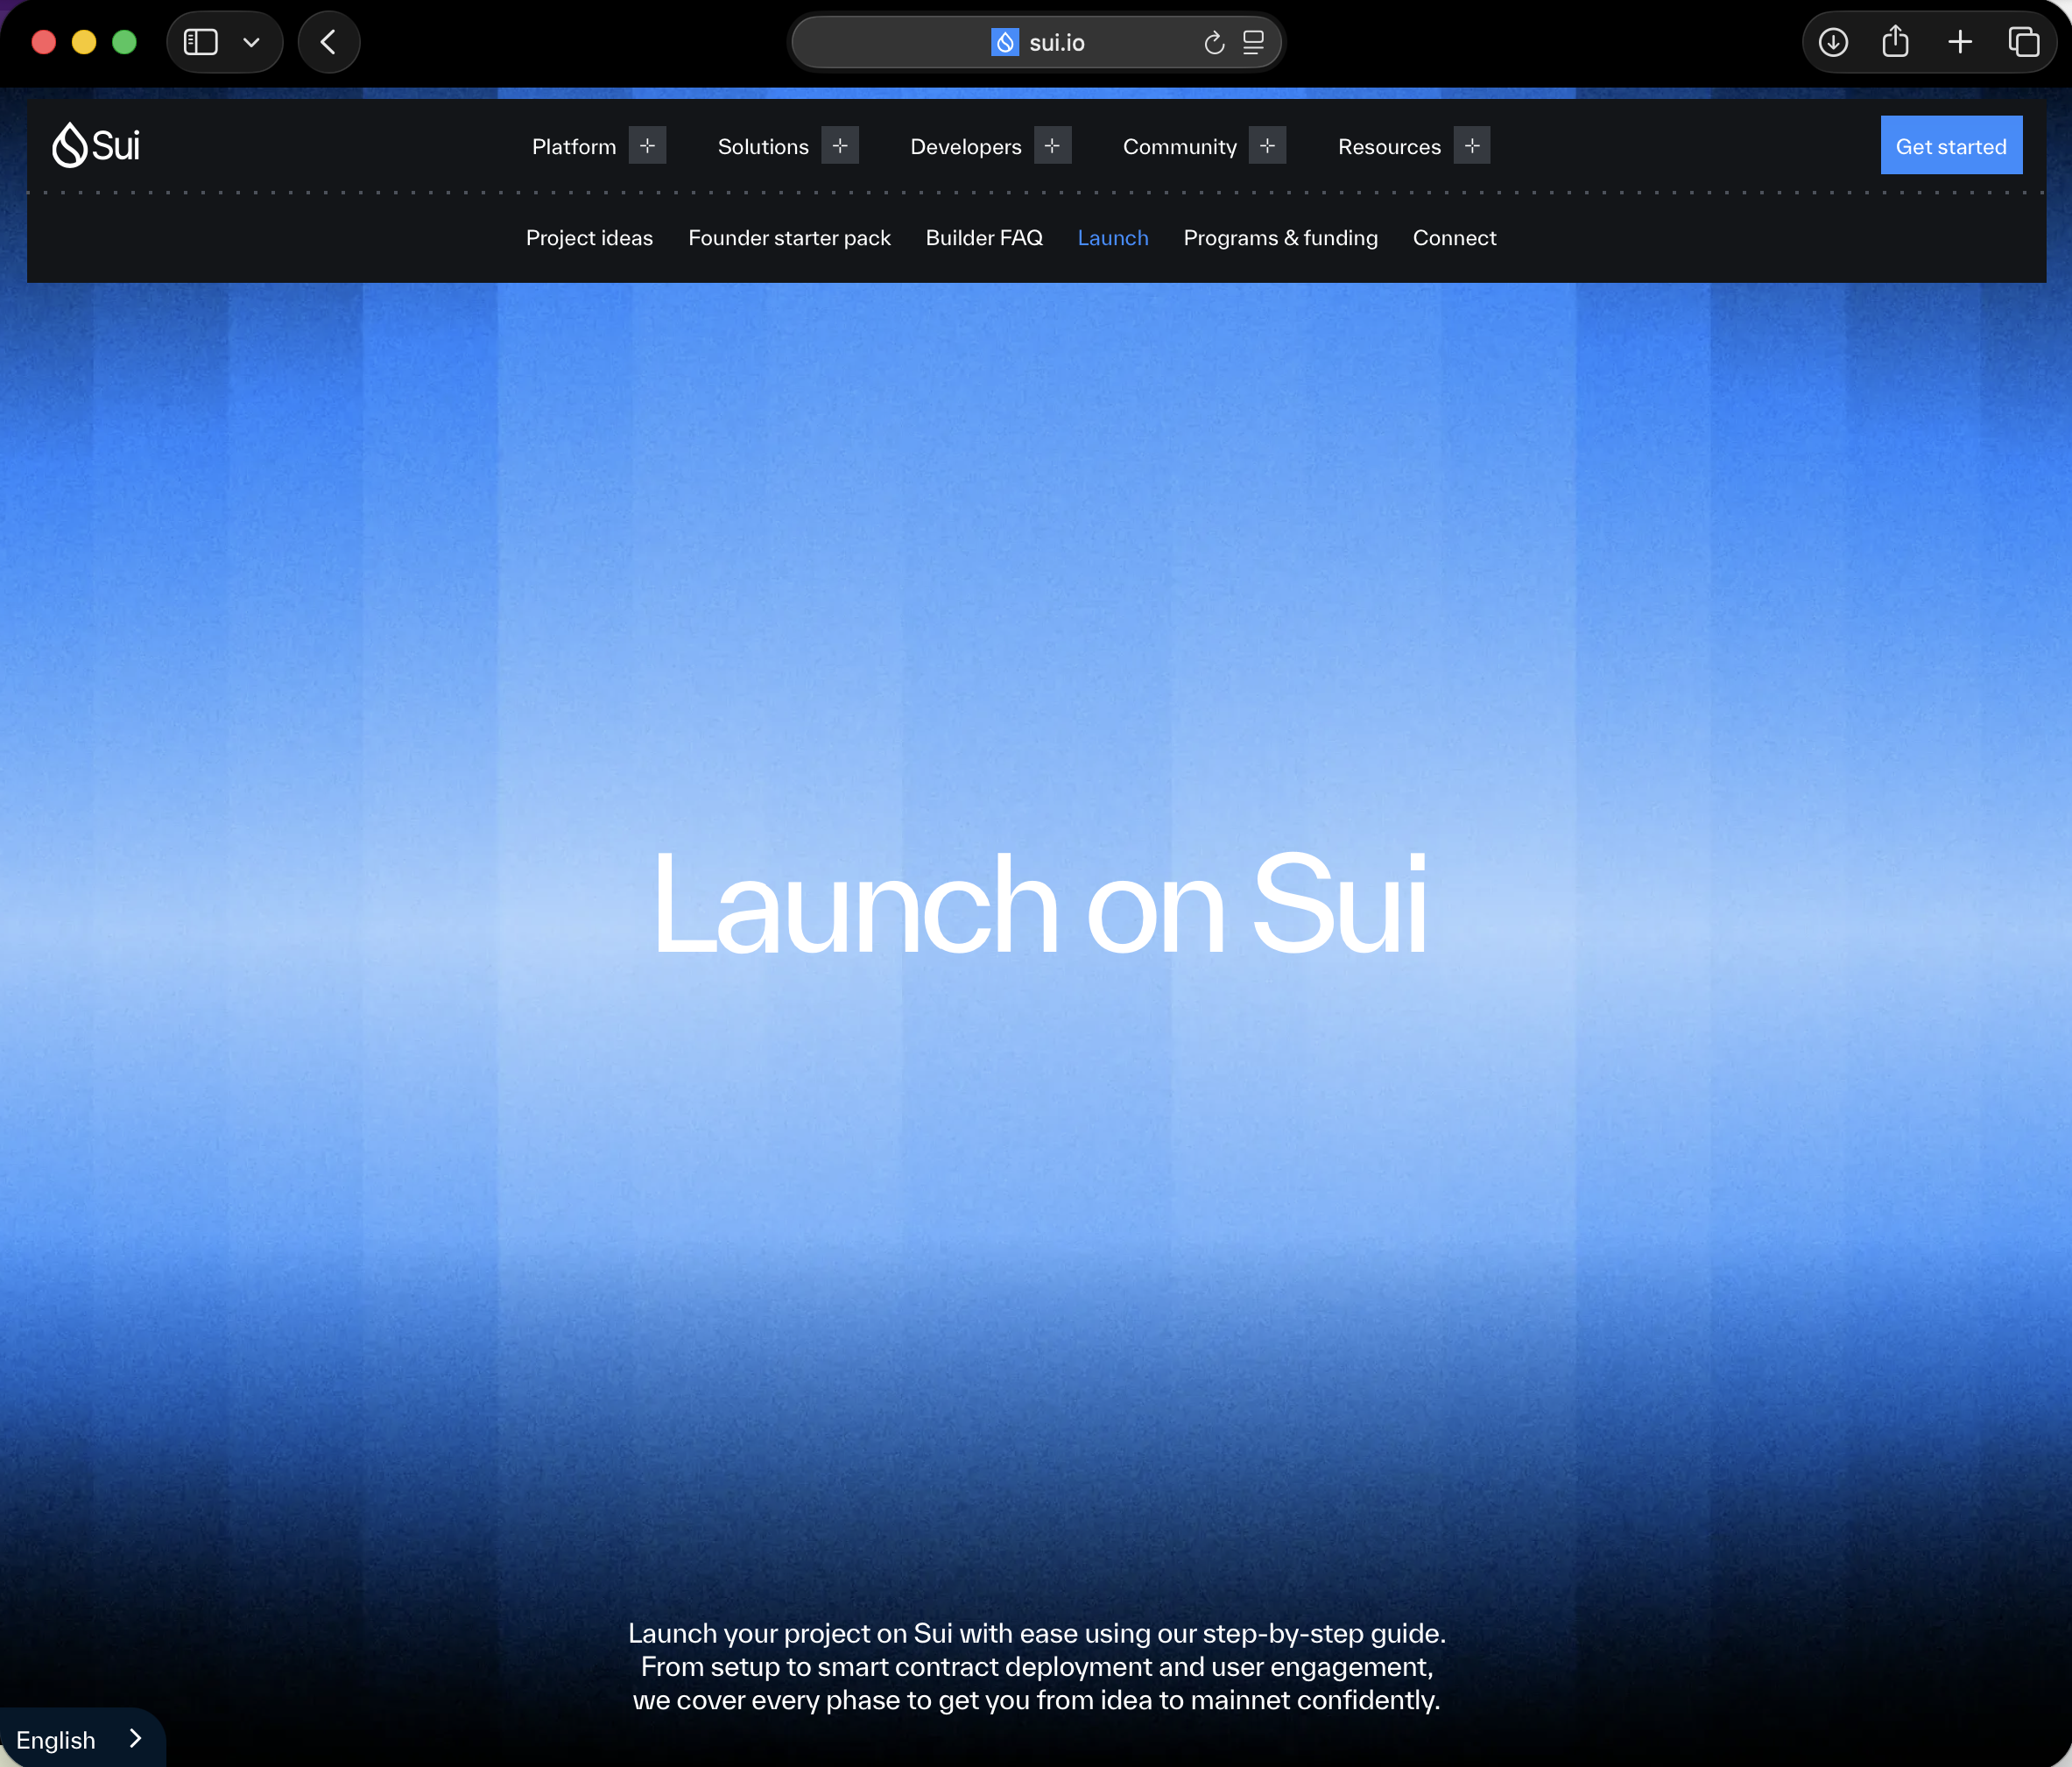Click the Get started button
Viewport: 2072px width, 1767px height.
tap(1951, 146)
